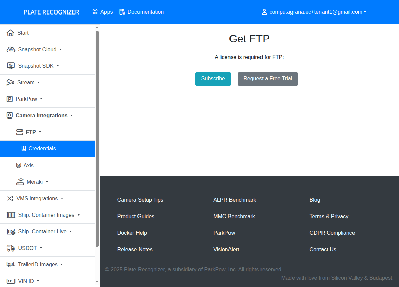
Task: Open the ALPR Benchmark footer link
Action: (235, 200)
